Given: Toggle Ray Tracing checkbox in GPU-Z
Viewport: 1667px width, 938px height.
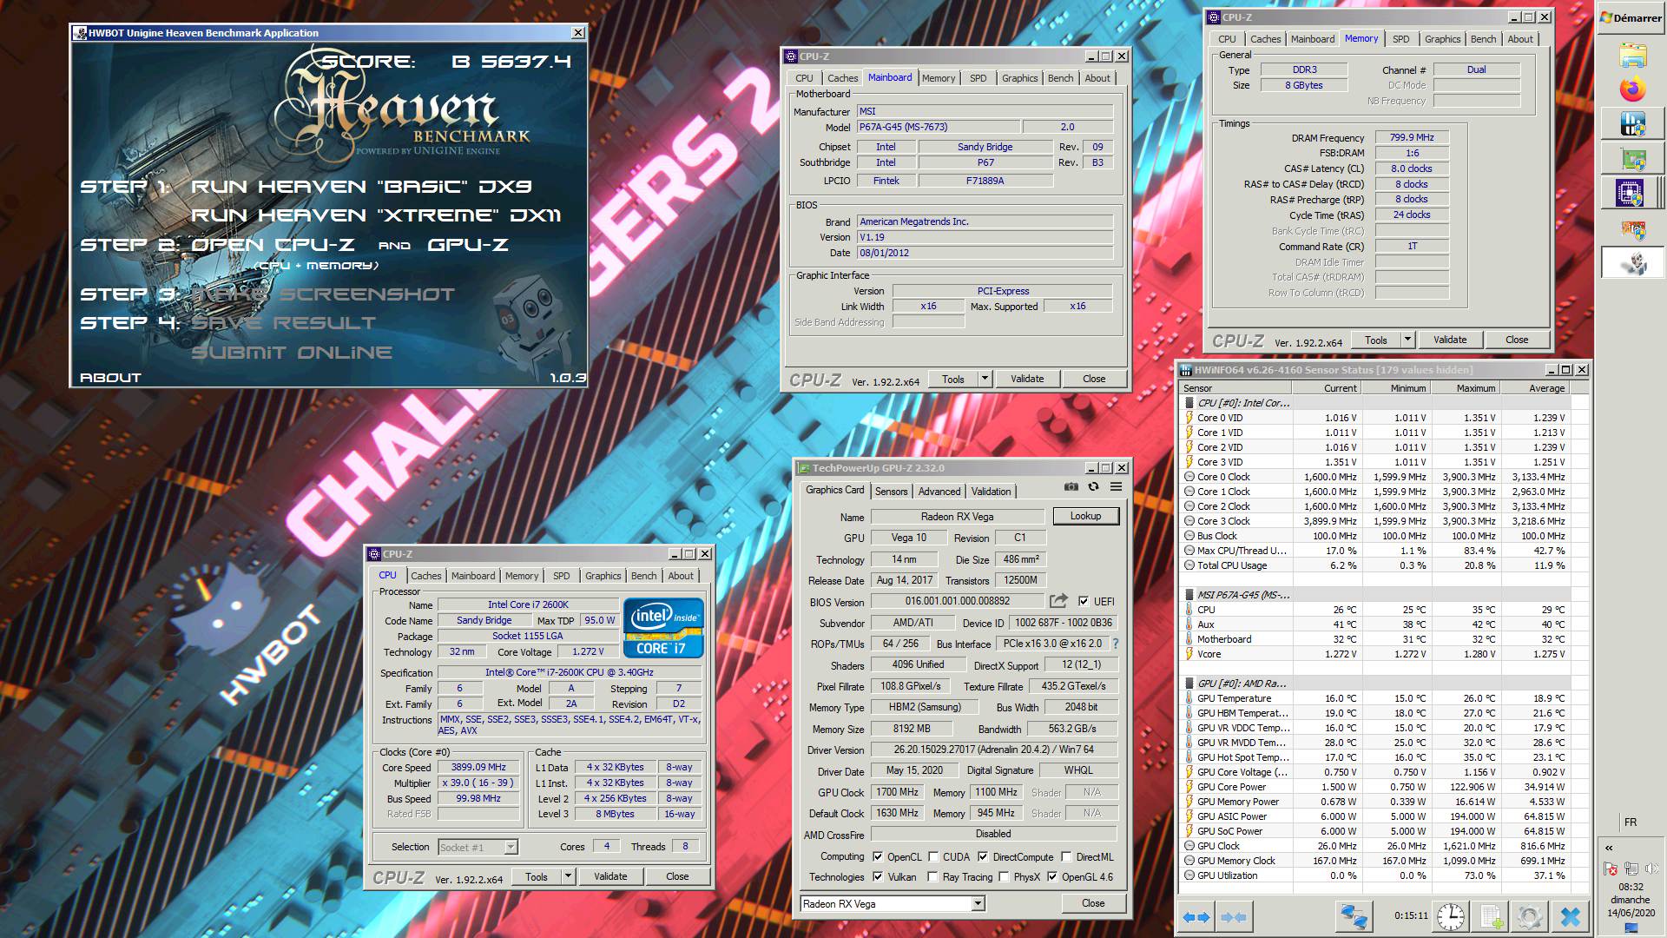Looking at the screenshot, I should 932,877.
